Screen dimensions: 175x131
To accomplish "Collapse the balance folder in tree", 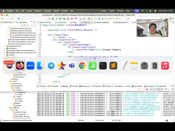I will (11, 90).
